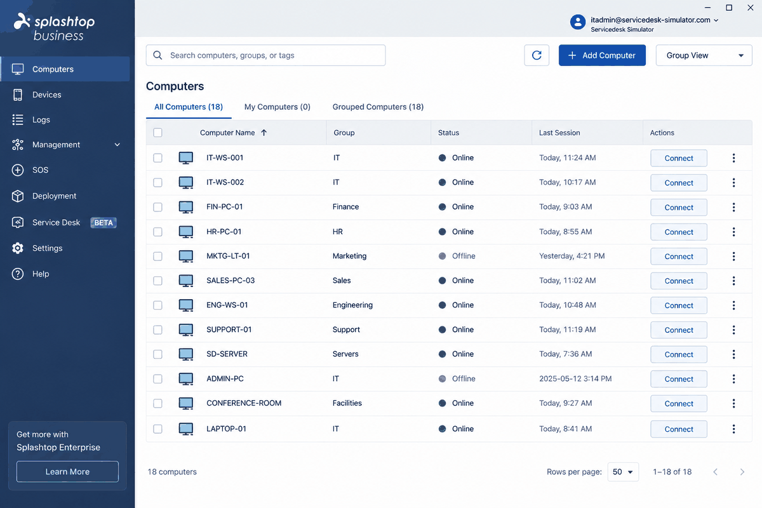
Task: Open the Rows per page dropdown
Action: [x=623, y=472]
